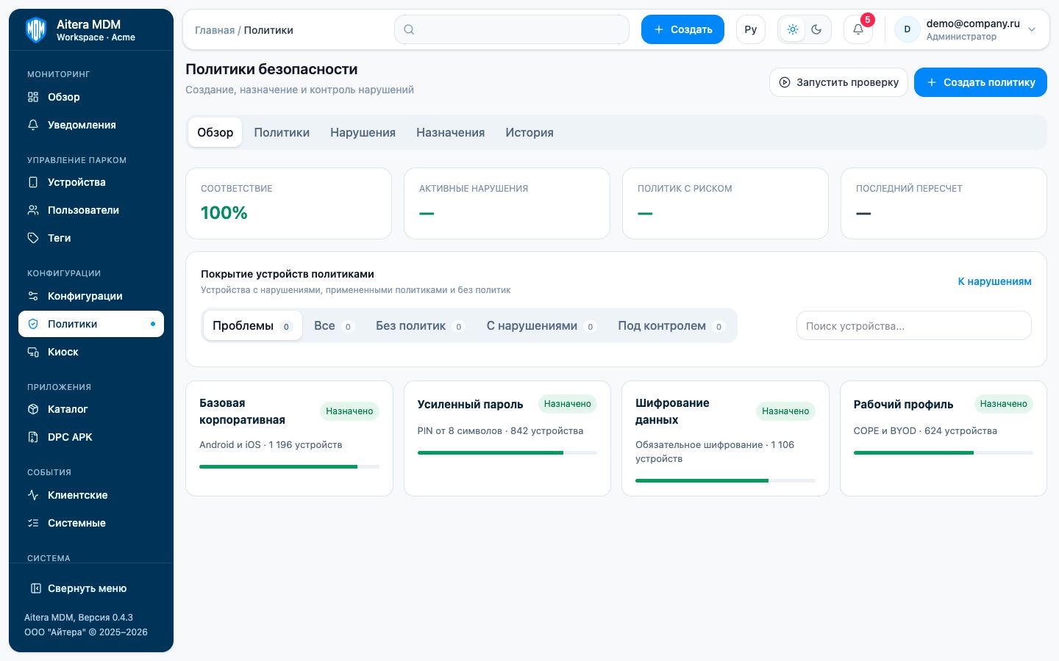Screen dimensions: 1059x661
Task: Click the blue Создать button in top bar
Action: pyautogui.click(x=682, y=29)
